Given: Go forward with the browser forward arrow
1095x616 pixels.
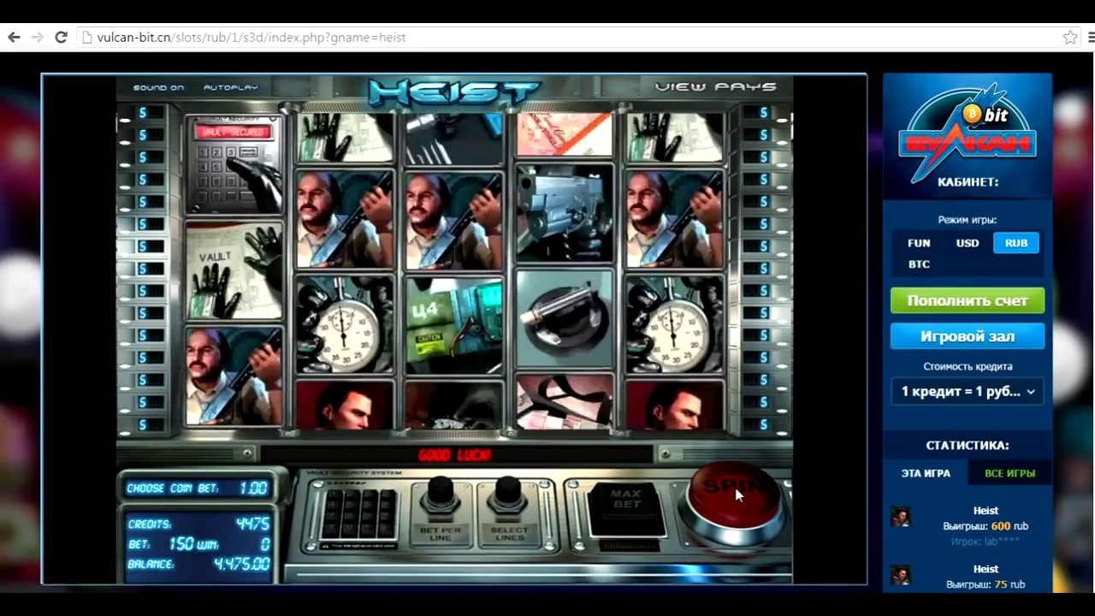Looking at the screenshot, I should 37,38.
